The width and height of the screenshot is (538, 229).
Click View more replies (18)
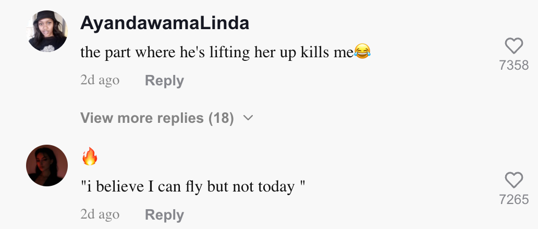pyautogui.click(x=157, y=118)
